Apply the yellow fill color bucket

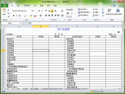[31, 16]
